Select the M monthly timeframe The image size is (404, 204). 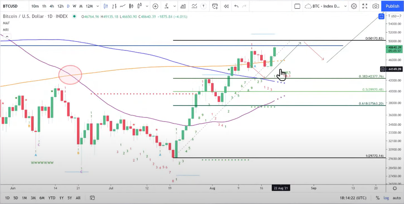point(81,6)
